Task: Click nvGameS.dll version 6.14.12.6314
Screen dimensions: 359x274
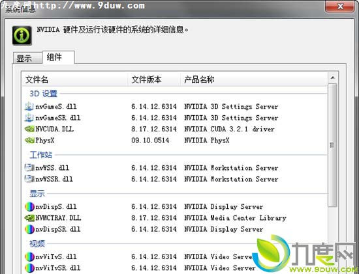Action: point(154,106)
